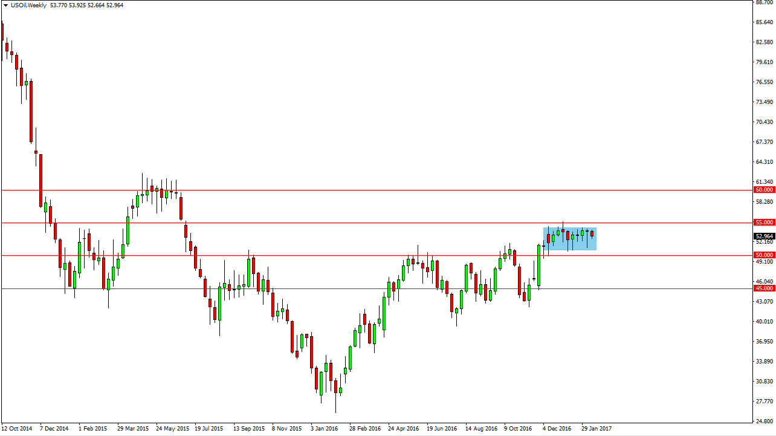Click the 19 Jun 2016 date label
Screen dimensions: 776x436
point(442,429)
